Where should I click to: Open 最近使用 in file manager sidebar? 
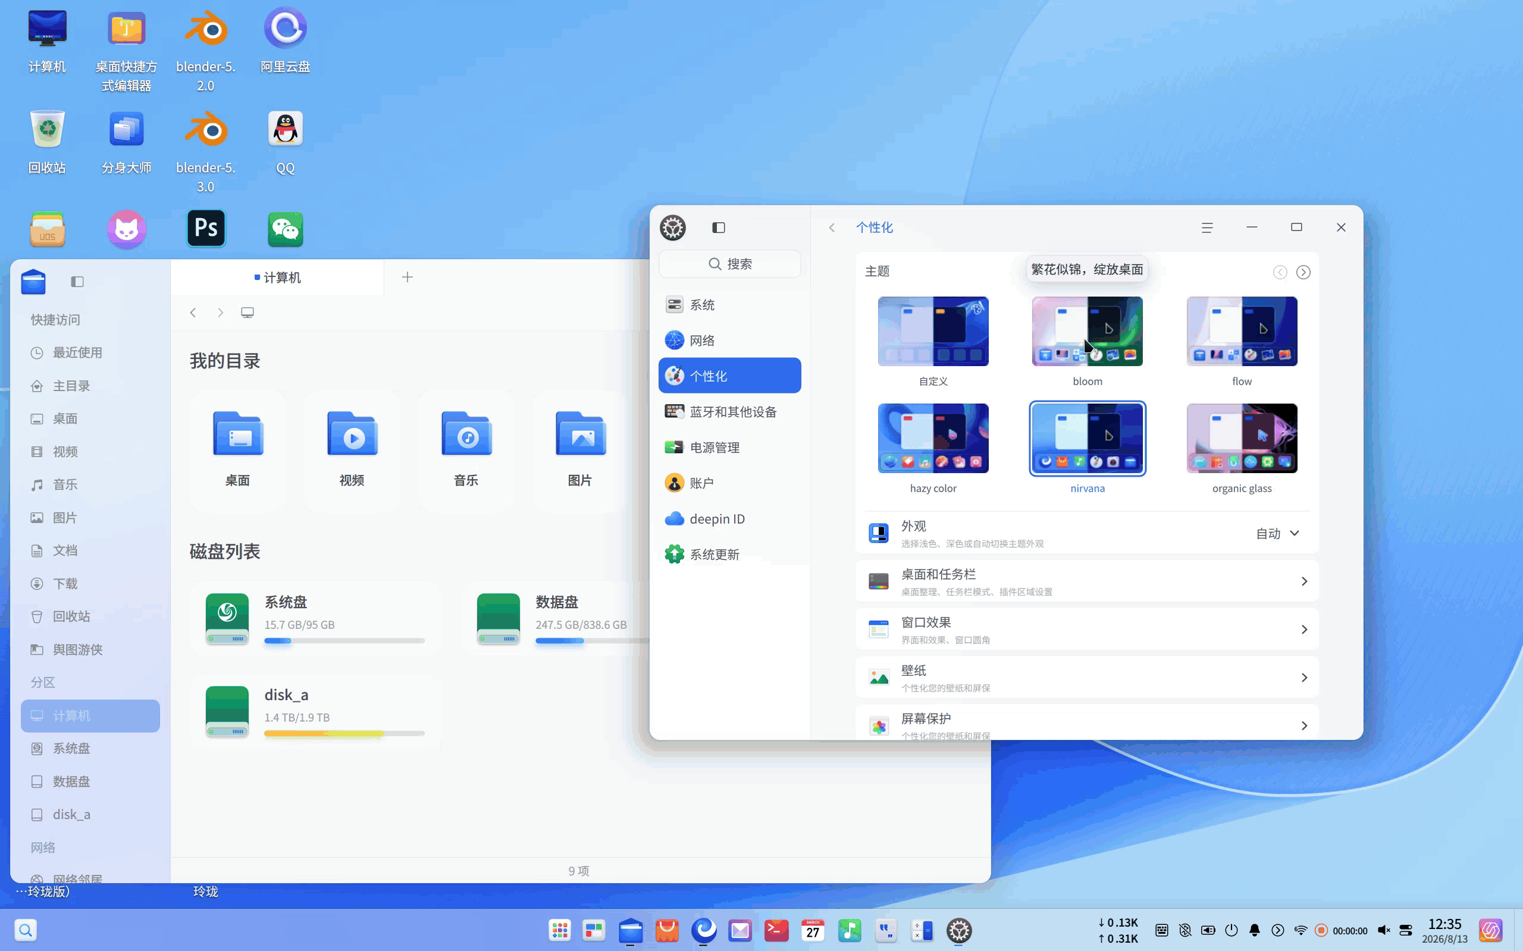pos(90,353)
